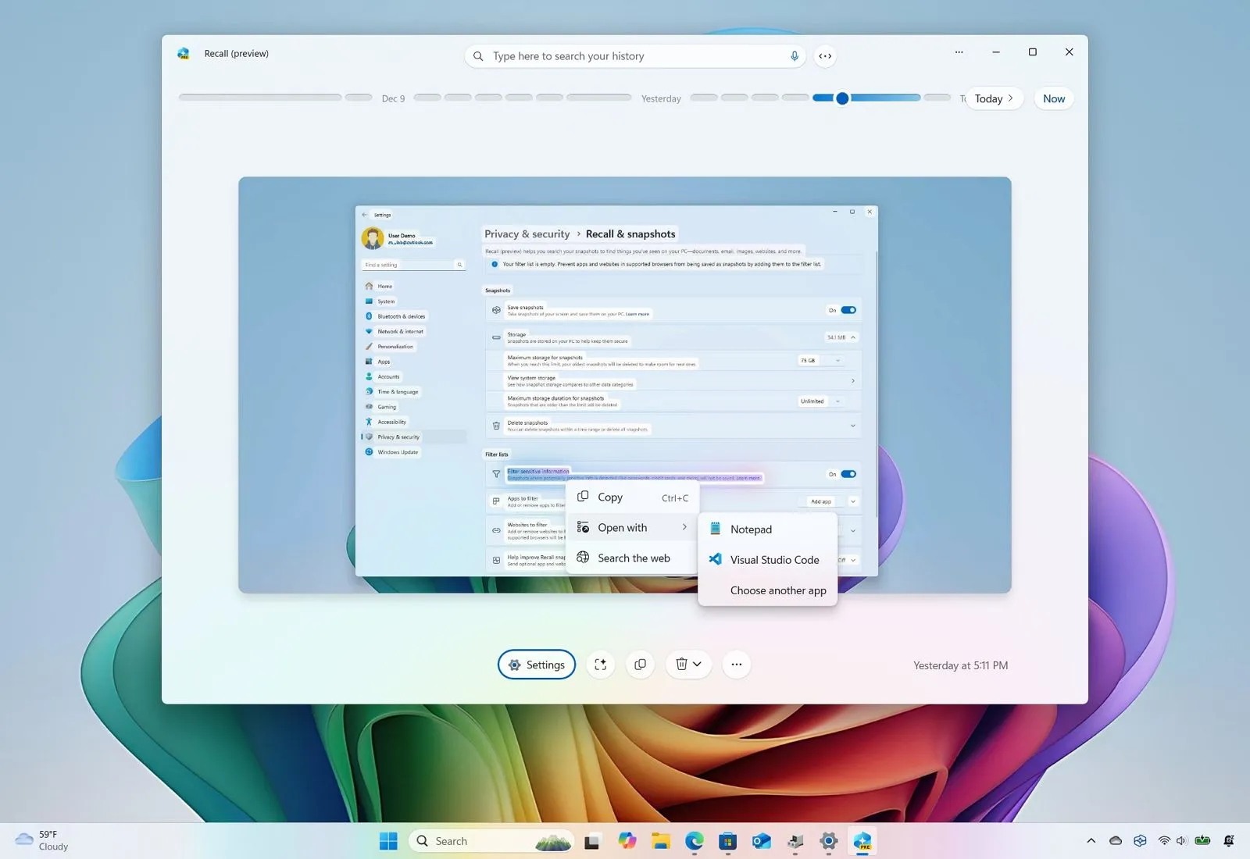
Task: Click the timeline slider handle
Action: (842, 98)
